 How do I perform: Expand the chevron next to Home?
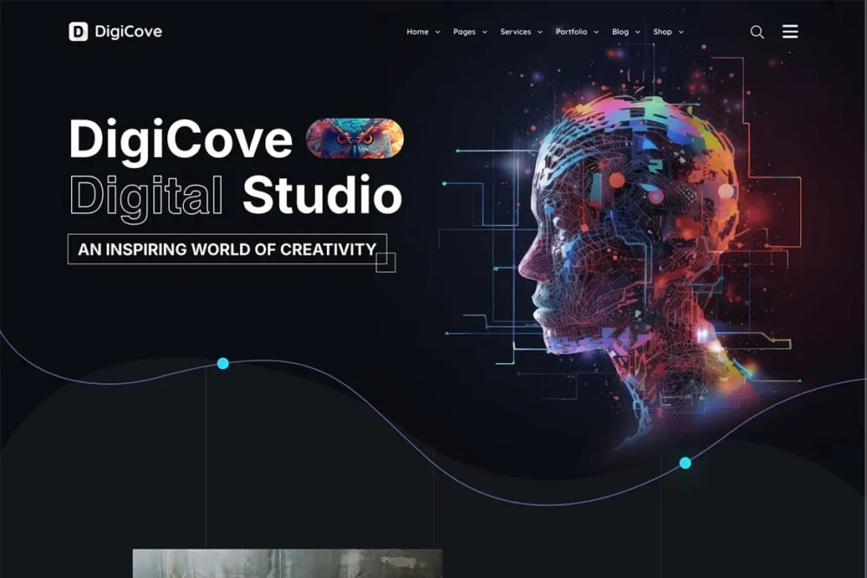point(437,33)
